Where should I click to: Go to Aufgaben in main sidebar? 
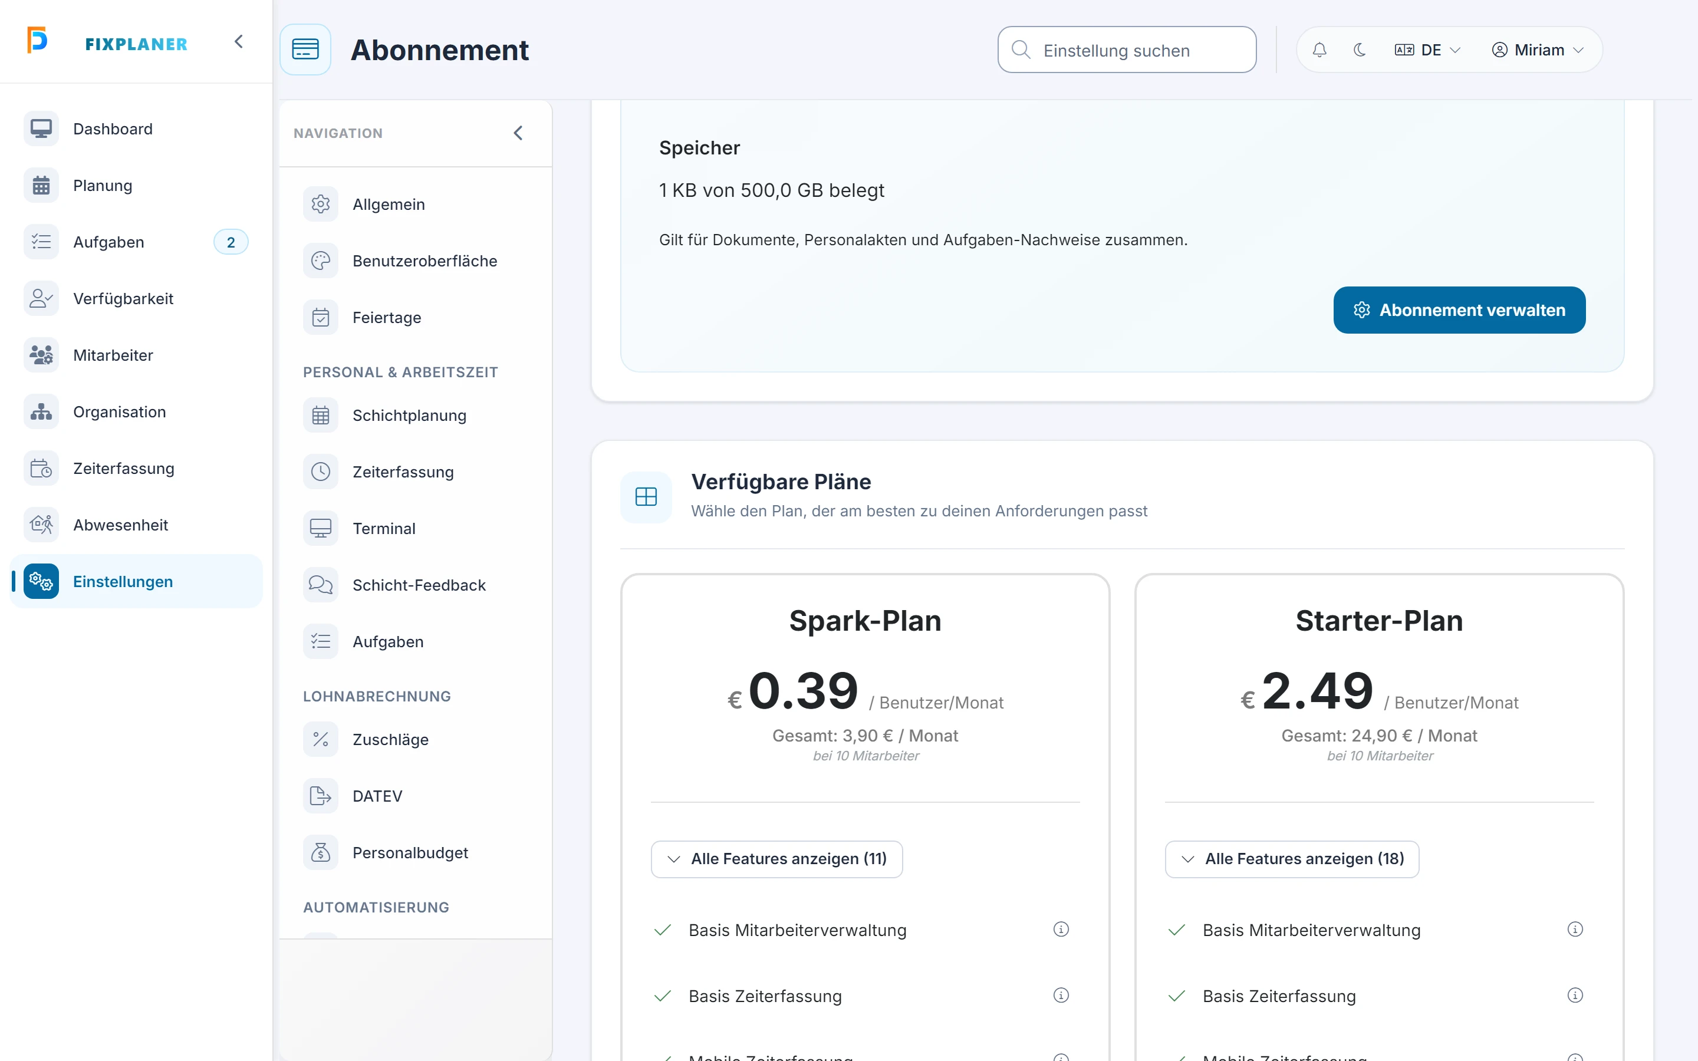[x=136, y=242]
